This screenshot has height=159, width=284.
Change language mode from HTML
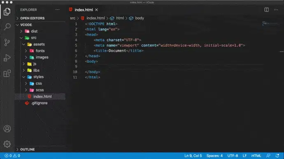click(256, 156)
